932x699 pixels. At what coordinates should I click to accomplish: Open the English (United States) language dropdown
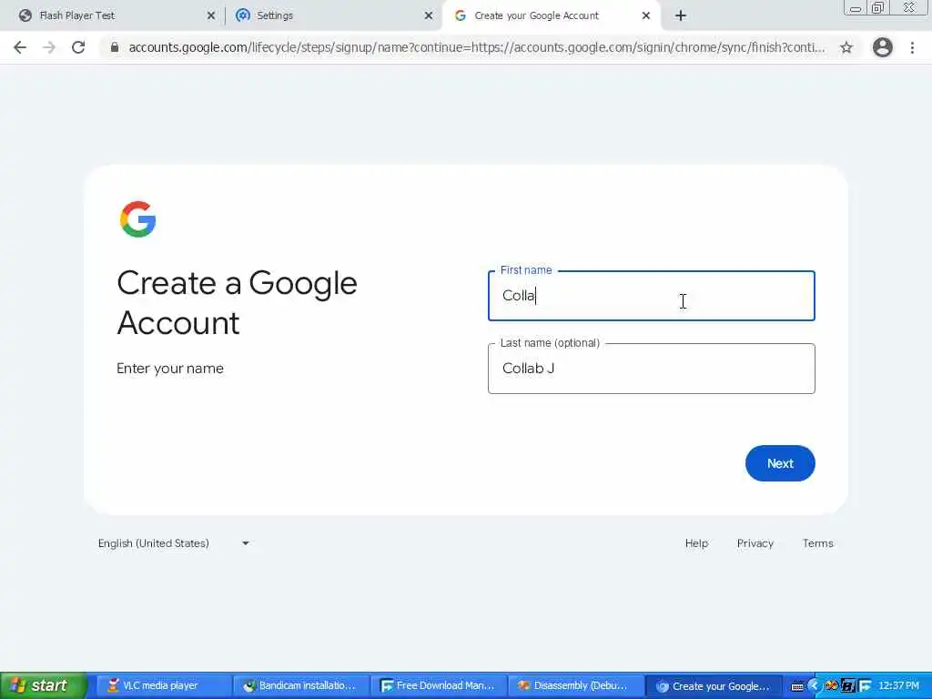[x=174, y=543]
